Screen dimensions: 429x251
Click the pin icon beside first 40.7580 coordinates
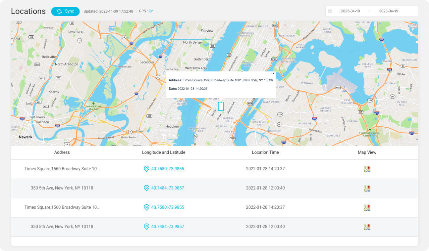[x=146, y=169]
